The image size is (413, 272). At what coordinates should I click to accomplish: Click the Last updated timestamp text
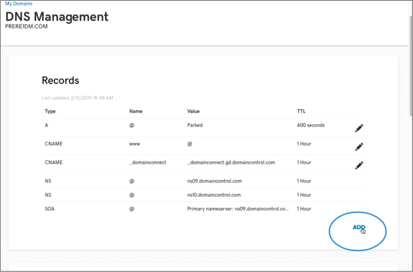(x=77, y=98)
